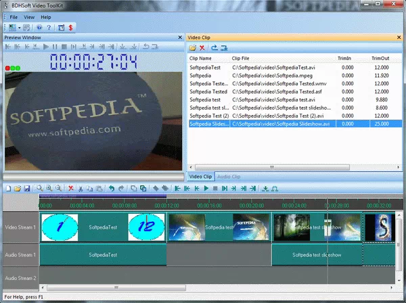Click the Undo arrow in timeline toolbar
Screen dimensions: 406x303
(112, 188)
